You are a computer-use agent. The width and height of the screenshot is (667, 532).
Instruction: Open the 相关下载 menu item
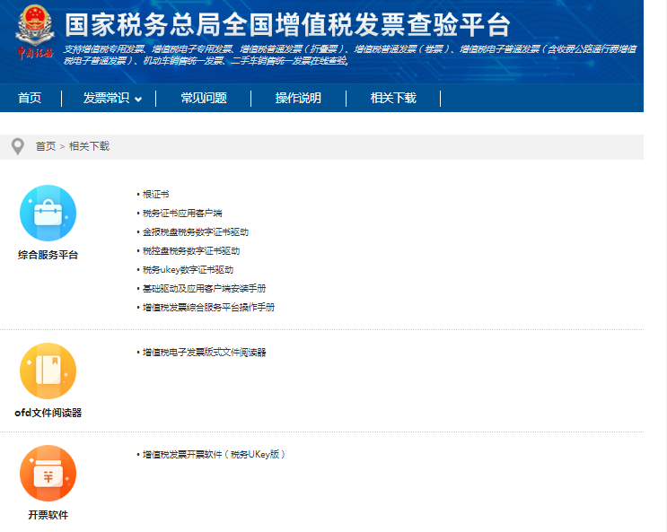coord(393,98)
